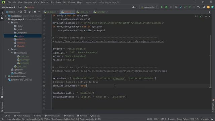Collapse the src folder

[x=9, y=49]
